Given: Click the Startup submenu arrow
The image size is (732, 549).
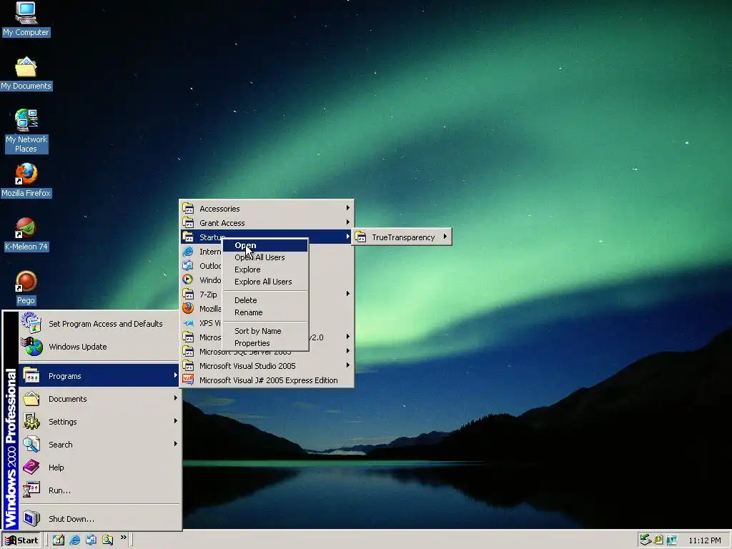Looking at the screenshot, I should click(x=348, y=237).
